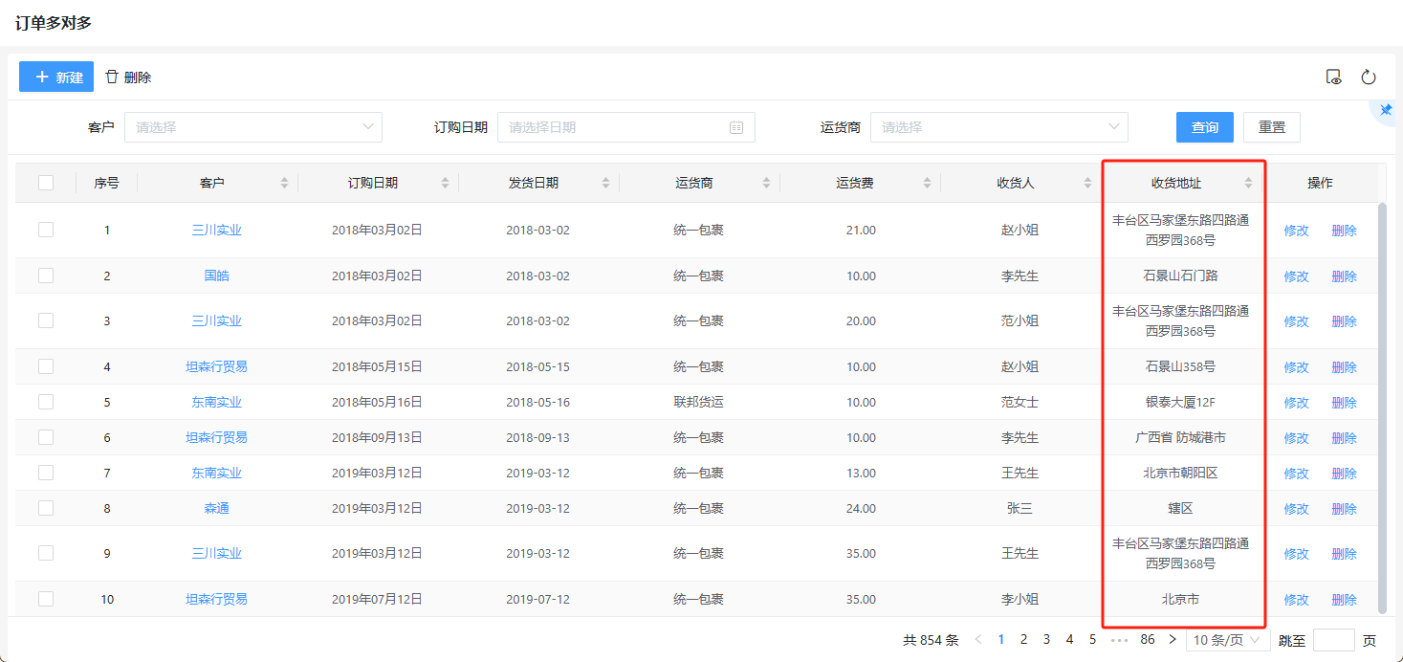Viewport: 1403px width, 662px height.
Task: Click the 跳至 page number input
Action: click(x=1333, y=640)
